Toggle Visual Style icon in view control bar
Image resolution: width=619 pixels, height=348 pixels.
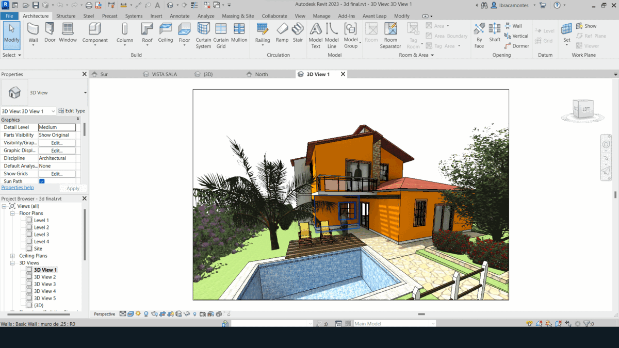(131, 313)
